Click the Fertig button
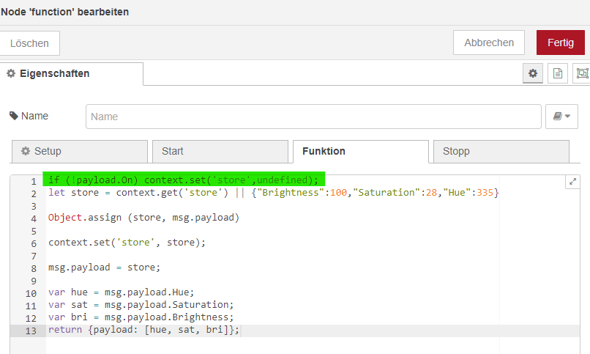This screenshot has height=354, width=590. (560, 43)
